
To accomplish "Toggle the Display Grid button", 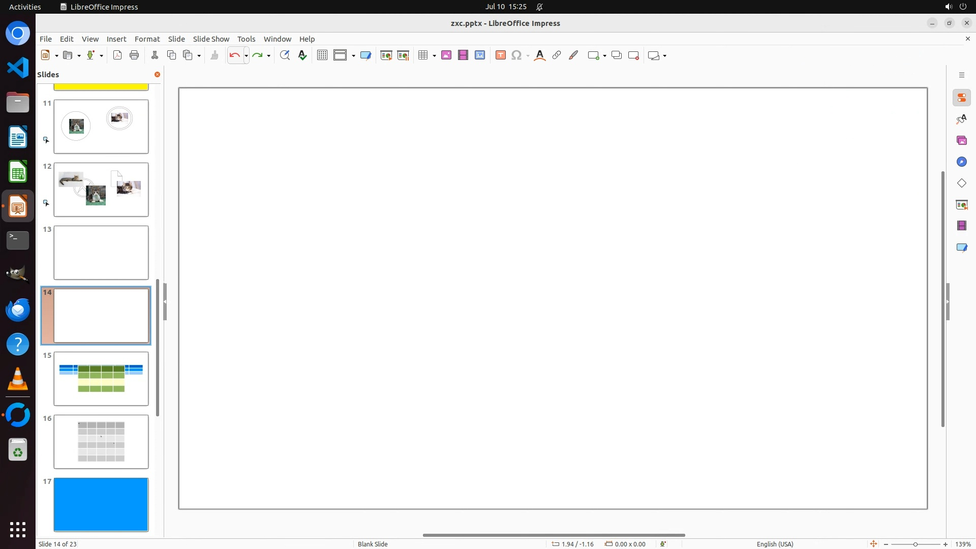I will click(322, 55).
